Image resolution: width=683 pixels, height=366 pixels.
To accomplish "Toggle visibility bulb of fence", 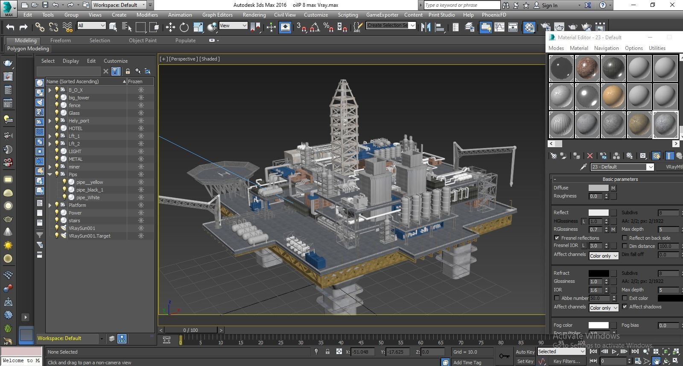I will pos(56,105).
